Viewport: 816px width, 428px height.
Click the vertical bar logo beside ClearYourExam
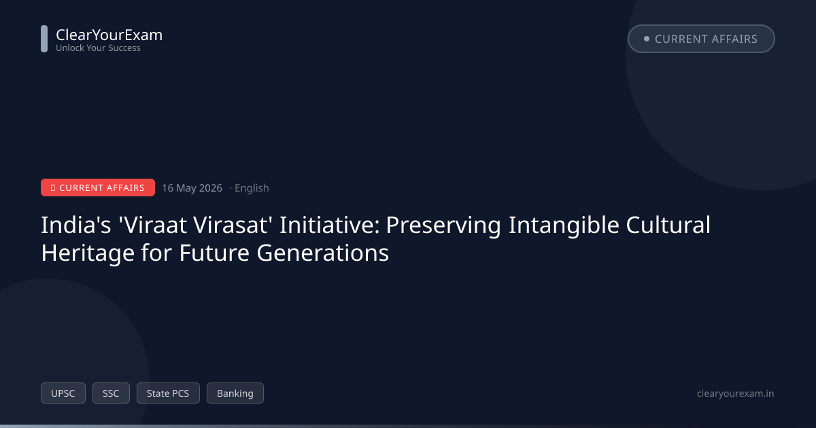44,39
